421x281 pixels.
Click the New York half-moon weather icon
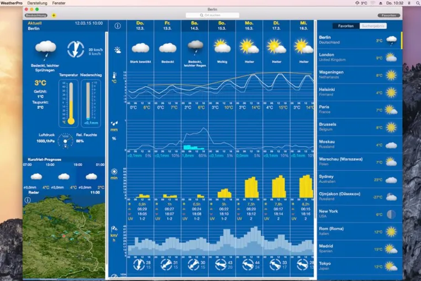coord(391,214)
